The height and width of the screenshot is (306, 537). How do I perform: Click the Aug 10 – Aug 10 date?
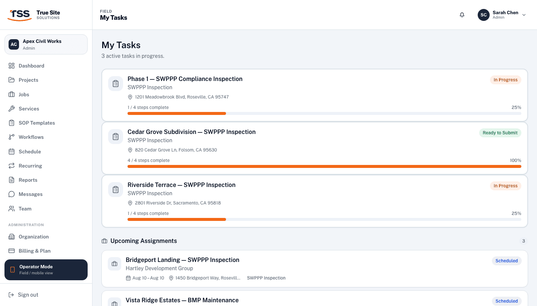148,278
